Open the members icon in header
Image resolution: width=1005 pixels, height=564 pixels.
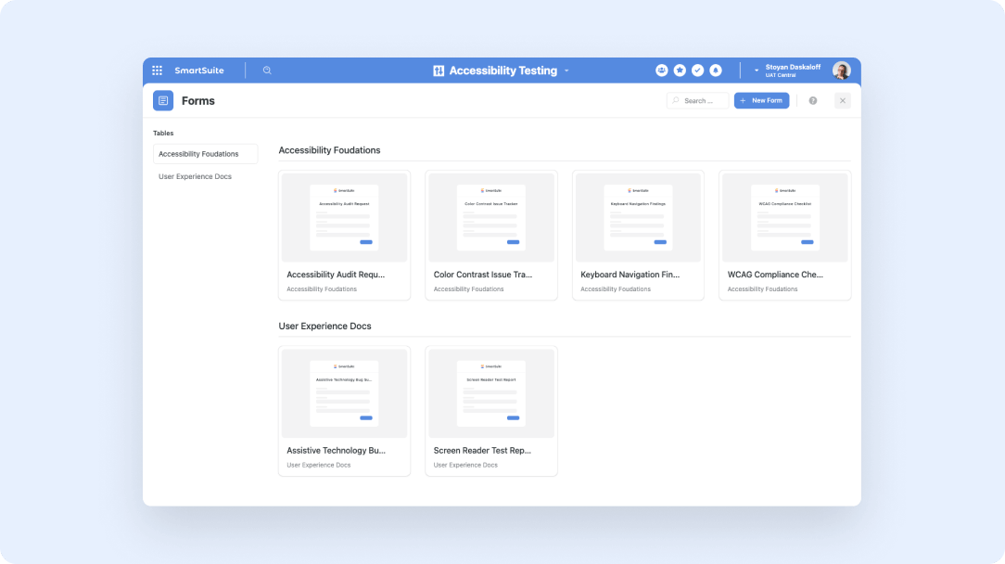point(661,70)
